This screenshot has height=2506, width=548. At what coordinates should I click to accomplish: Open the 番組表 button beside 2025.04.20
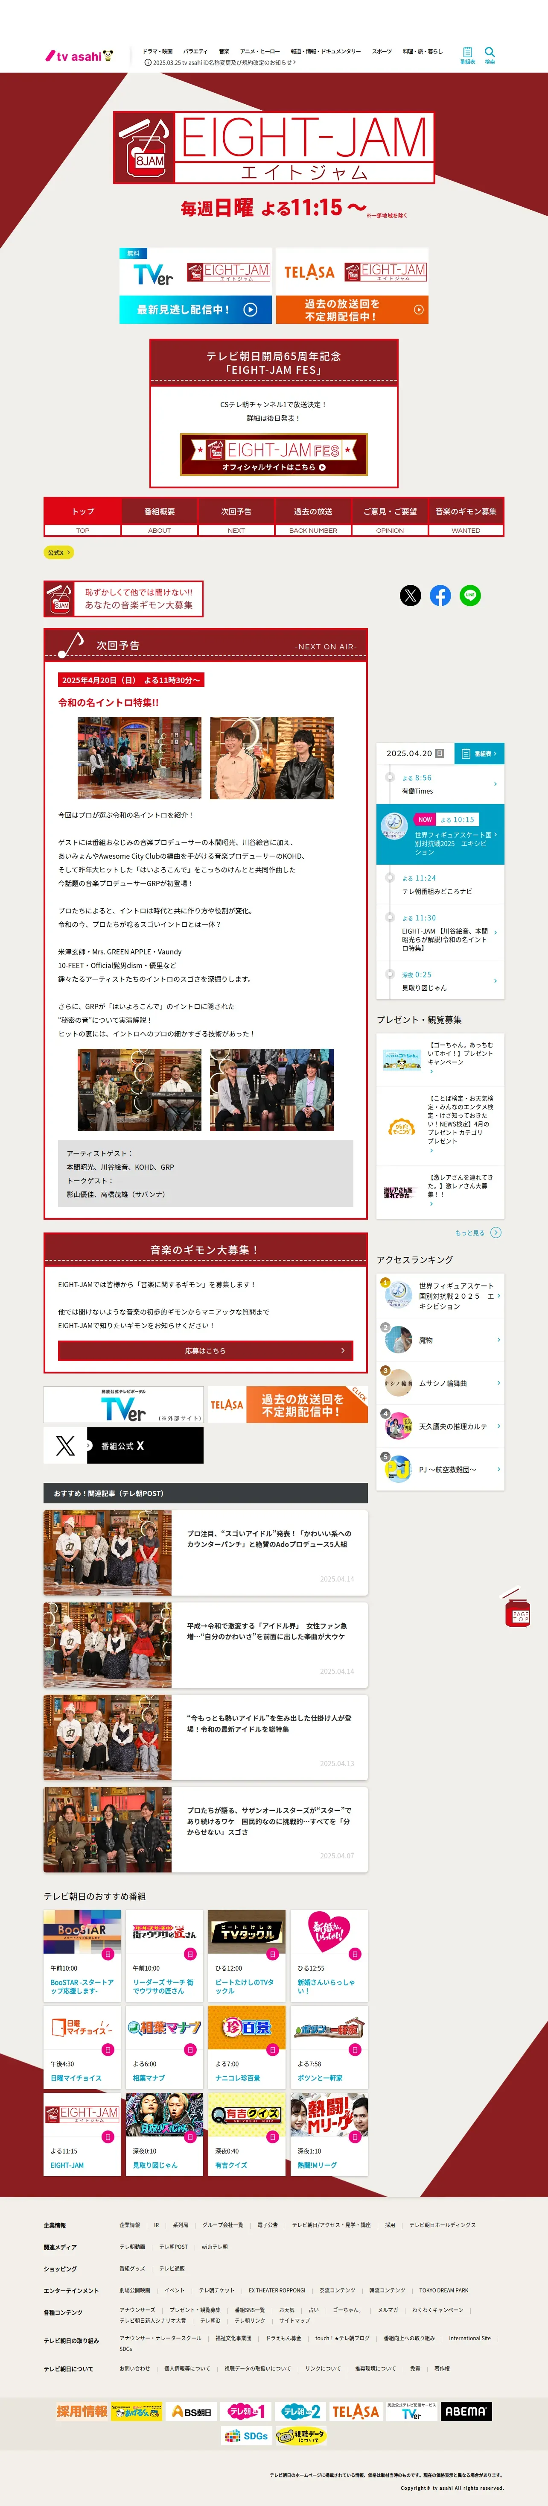pos(479,753)
